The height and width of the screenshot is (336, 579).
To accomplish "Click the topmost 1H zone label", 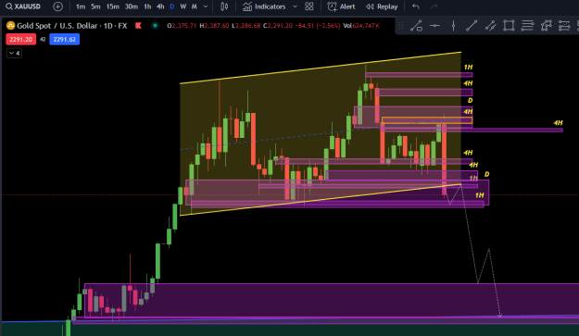I will click(x=468, y=68).
